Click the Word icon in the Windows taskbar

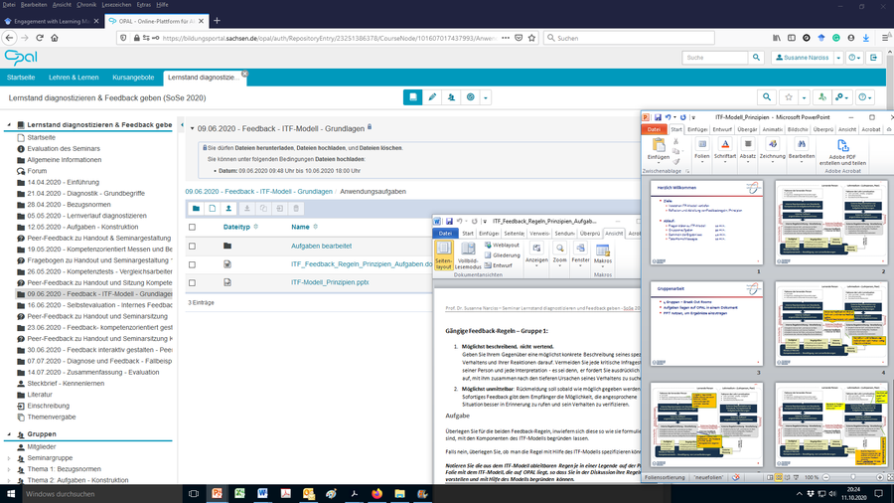coord(262,493)
